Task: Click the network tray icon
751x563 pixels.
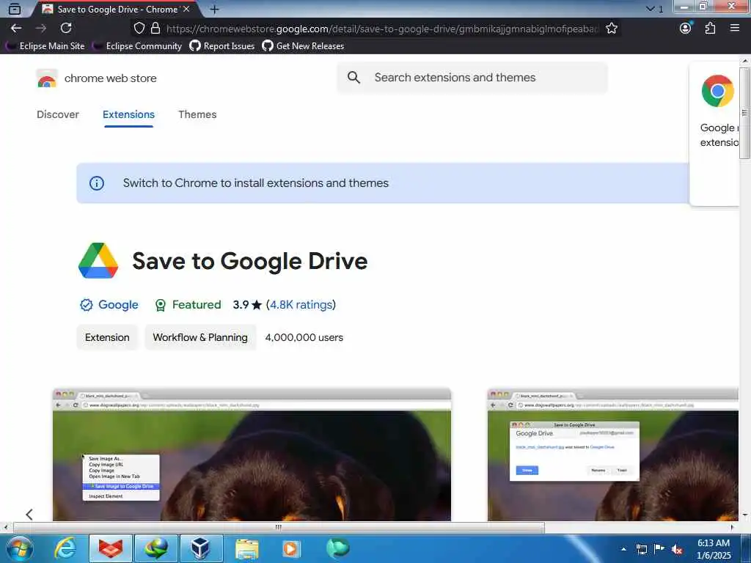Action: (x=641, y=549)
